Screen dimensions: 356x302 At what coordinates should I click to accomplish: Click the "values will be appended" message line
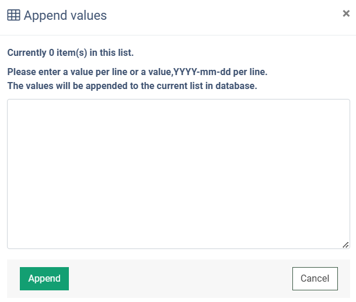pyautogui.click(x=132, y=86)
